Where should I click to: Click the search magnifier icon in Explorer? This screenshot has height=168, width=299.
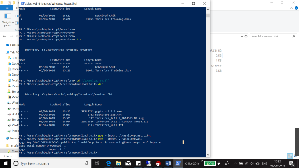click(294, 36)
